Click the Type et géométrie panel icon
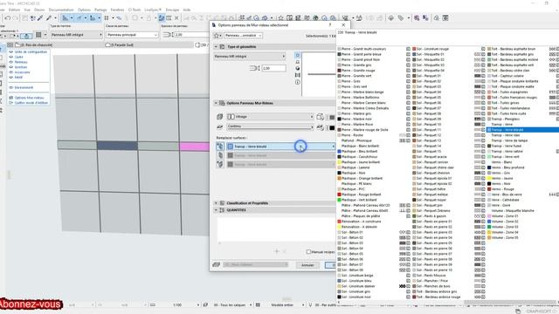Image resolution: width=559 pixels, height=314 pixels. click(x=222, y=46)
